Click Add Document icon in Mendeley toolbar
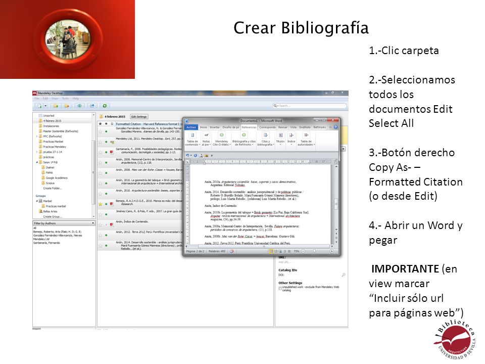Image resolution: width=485 pixels, height=364 pixels. point(39,106)
